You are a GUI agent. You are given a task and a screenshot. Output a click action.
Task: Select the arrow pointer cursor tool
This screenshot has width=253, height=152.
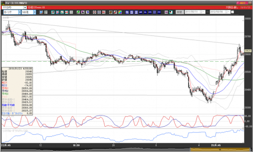(83, 12)
